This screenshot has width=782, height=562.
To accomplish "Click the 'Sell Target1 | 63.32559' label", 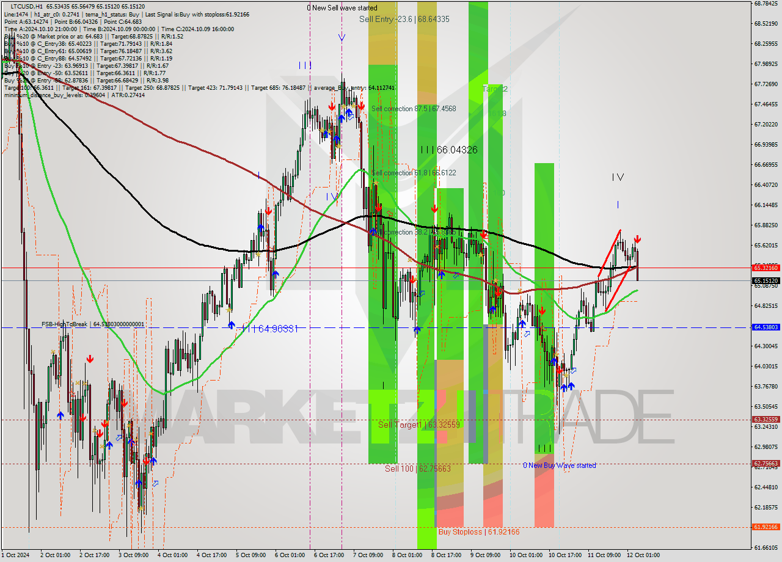I will (418, 425).
